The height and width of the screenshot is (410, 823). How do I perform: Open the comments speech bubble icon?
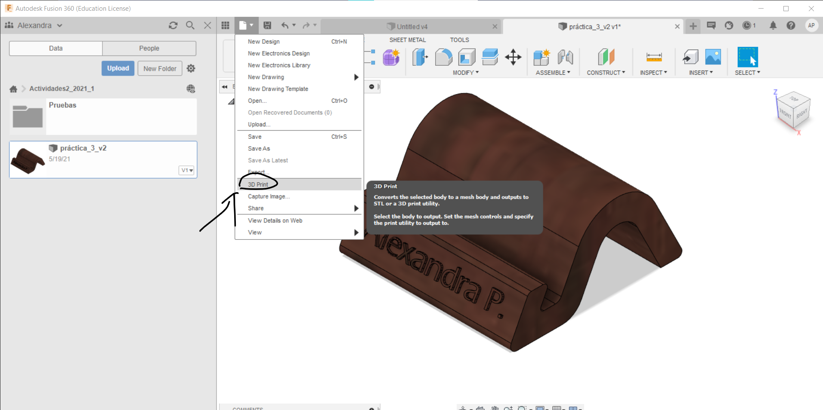coord(711,26)
